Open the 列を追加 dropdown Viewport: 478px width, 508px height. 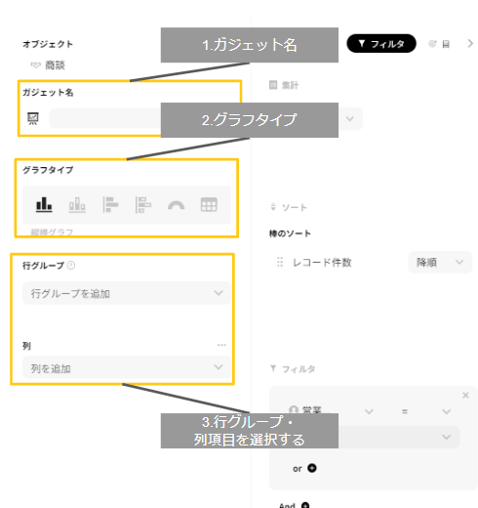pyautogui.click(x=127, y=367)
